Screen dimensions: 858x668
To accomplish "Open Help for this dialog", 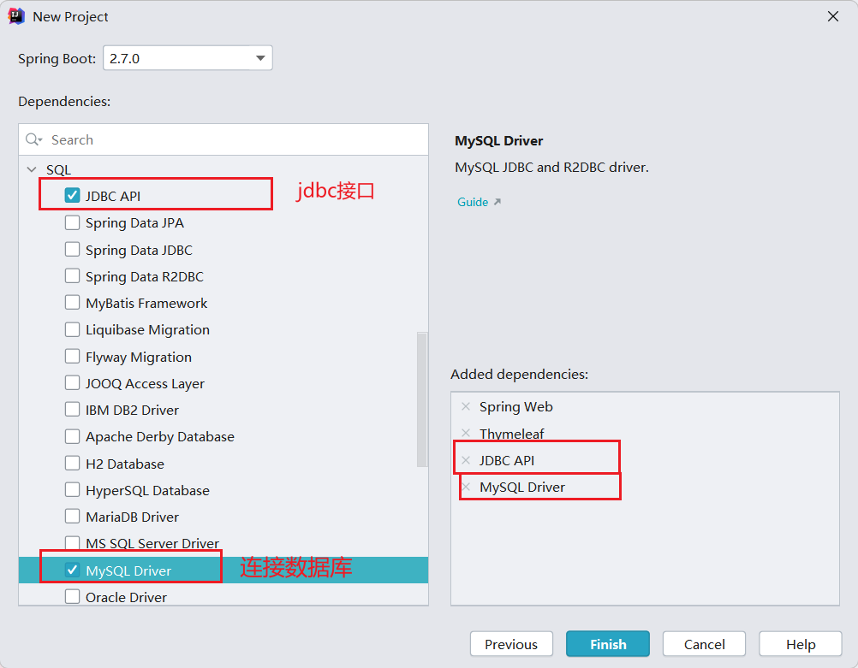I will [x=801, y=644].
